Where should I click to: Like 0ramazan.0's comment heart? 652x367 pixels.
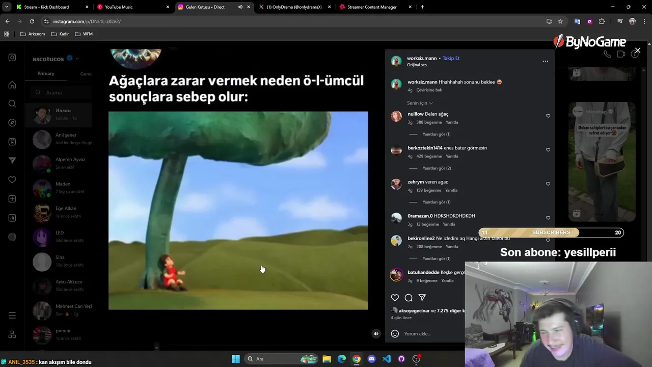[x=548, y=218]
